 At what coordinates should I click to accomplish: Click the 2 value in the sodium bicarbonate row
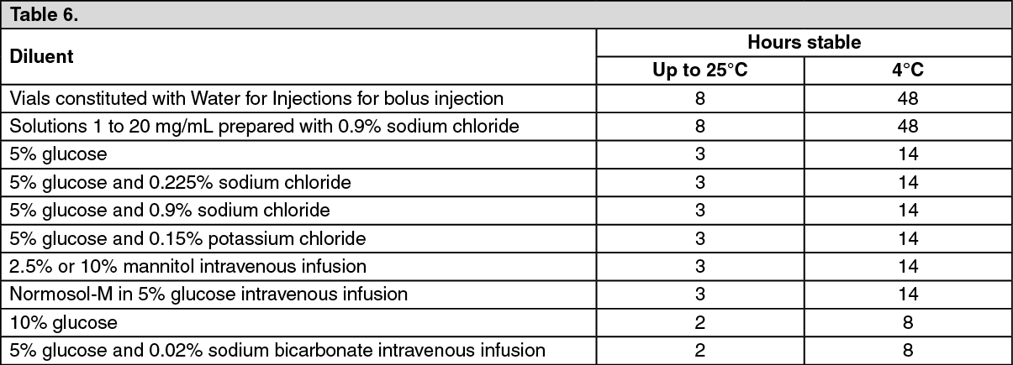tap(700, 350)
